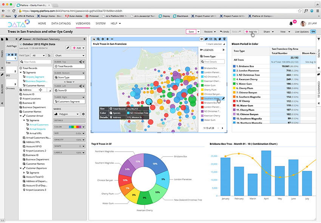Open the Vizboards tab

tap(83, 23)
